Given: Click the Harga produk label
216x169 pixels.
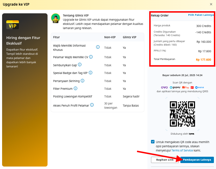Looking at the screenshot, I should tap(162, 26).
